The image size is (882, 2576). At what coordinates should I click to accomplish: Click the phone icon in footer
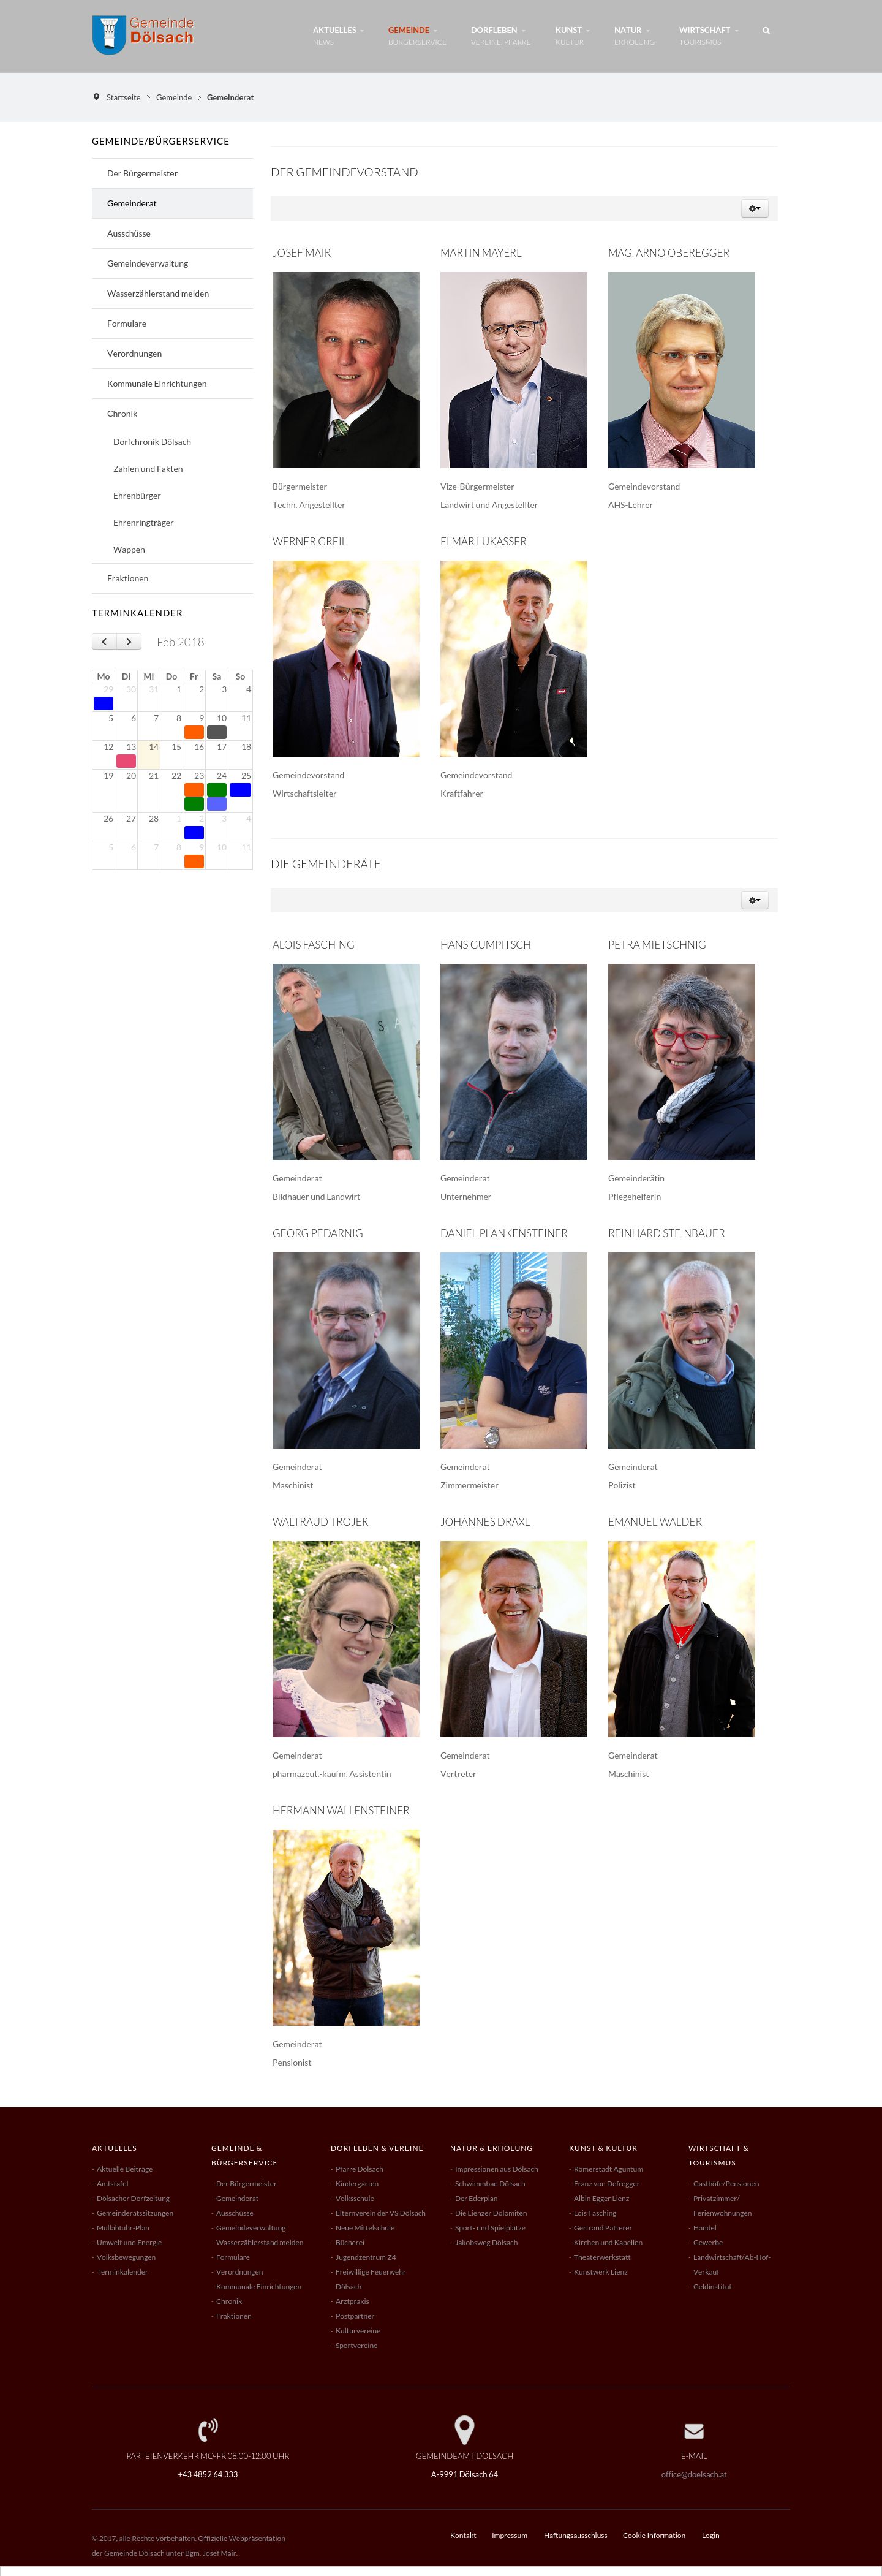click(208, 2429)
